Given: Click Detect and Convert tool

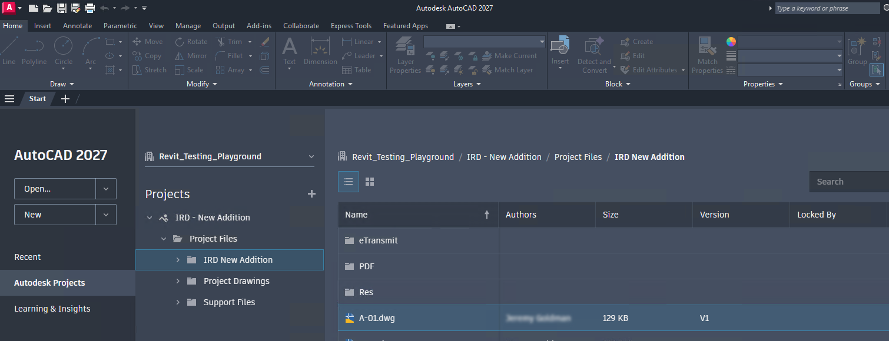Looking at the screenshot, I should pyautogui.click(x=594, y=55).
